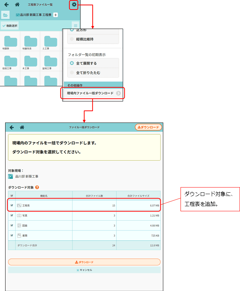
Task: Click the キャンセル button
Action: [84, 270]
